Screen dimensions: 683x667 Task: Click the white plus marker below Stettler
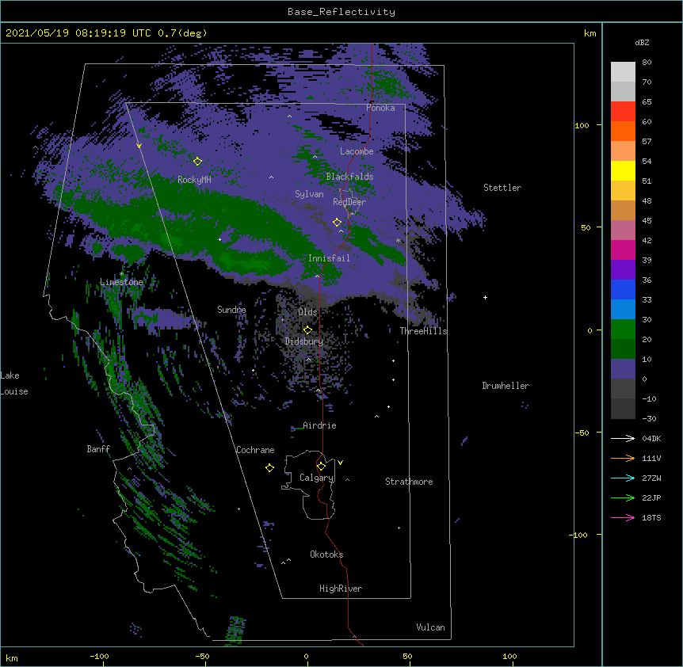point(485,297)
